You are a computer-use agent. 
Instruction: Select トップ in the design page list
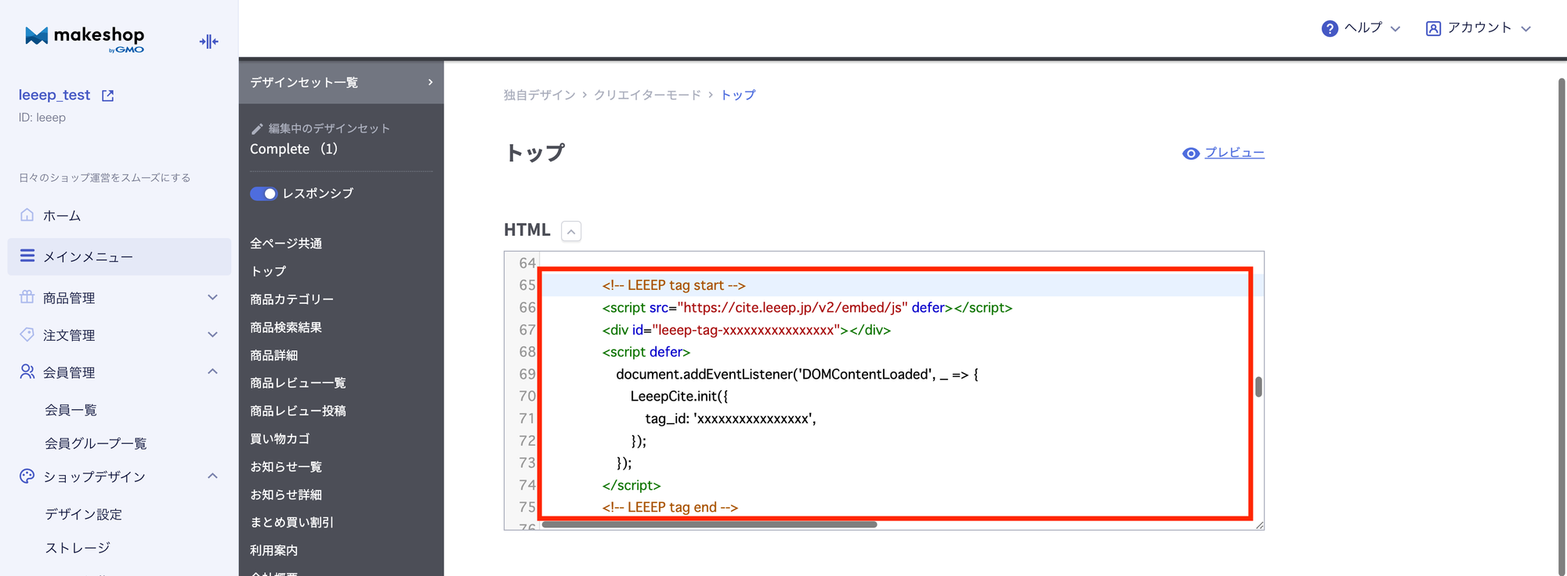pos(269,271)
